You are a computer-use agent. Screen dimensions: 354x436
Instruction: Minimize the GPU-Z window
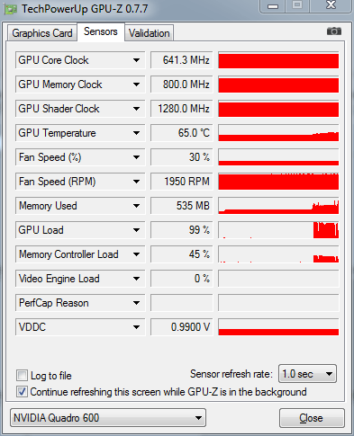pos(273,6)
